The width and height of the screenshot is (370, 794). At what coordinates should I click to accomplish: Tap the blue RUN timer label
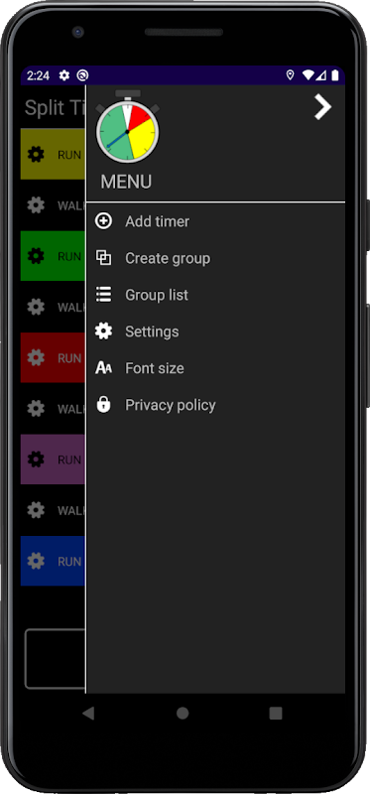click(69, 562)
